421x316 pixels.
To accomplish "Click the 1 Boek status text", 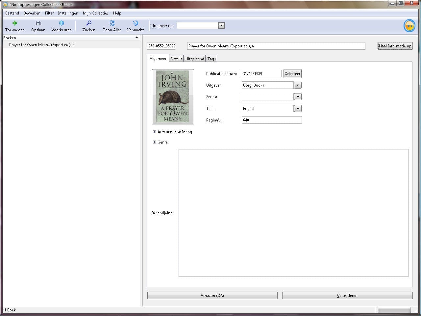I will [x=10, y=310].
